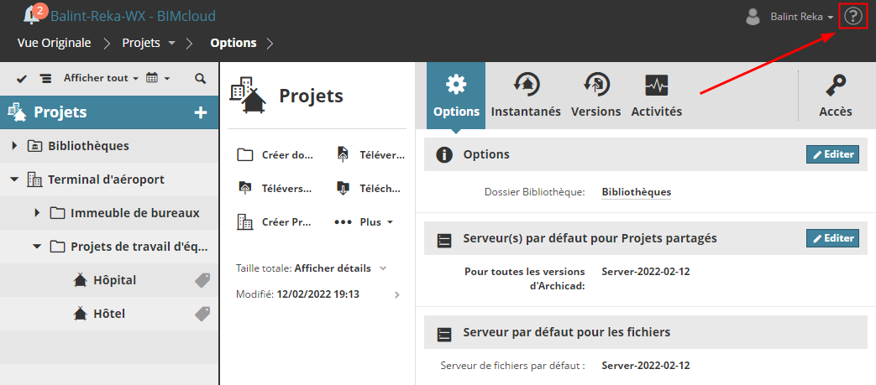Select the Hôpital project in tree
876x385 pixels.
tap(114, 280)
